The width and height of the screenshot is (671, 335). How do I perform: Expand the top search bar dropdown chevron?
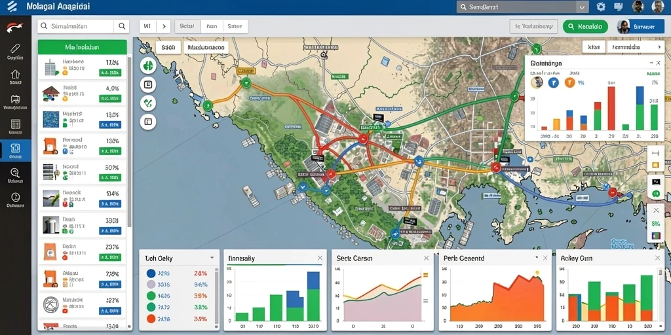coord(582,7)
